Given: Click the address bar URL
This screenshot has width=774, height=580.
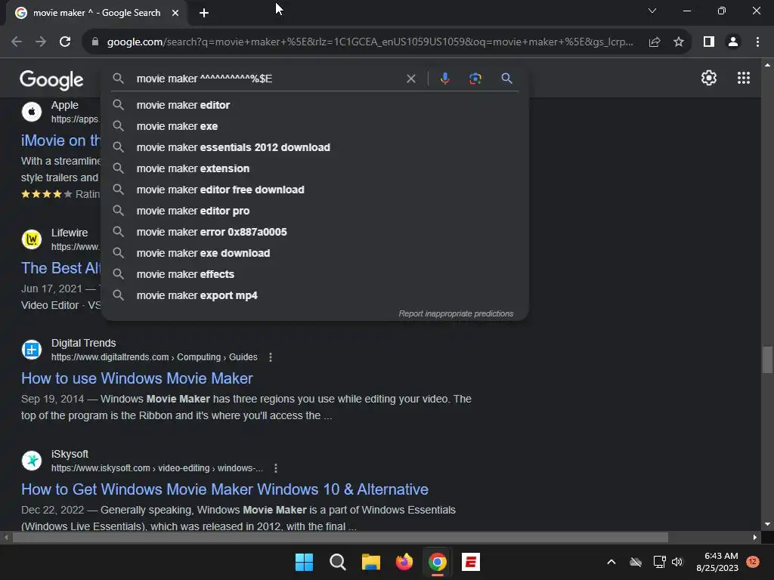Looking at the screenshot, I should click(x=369, y=42).
